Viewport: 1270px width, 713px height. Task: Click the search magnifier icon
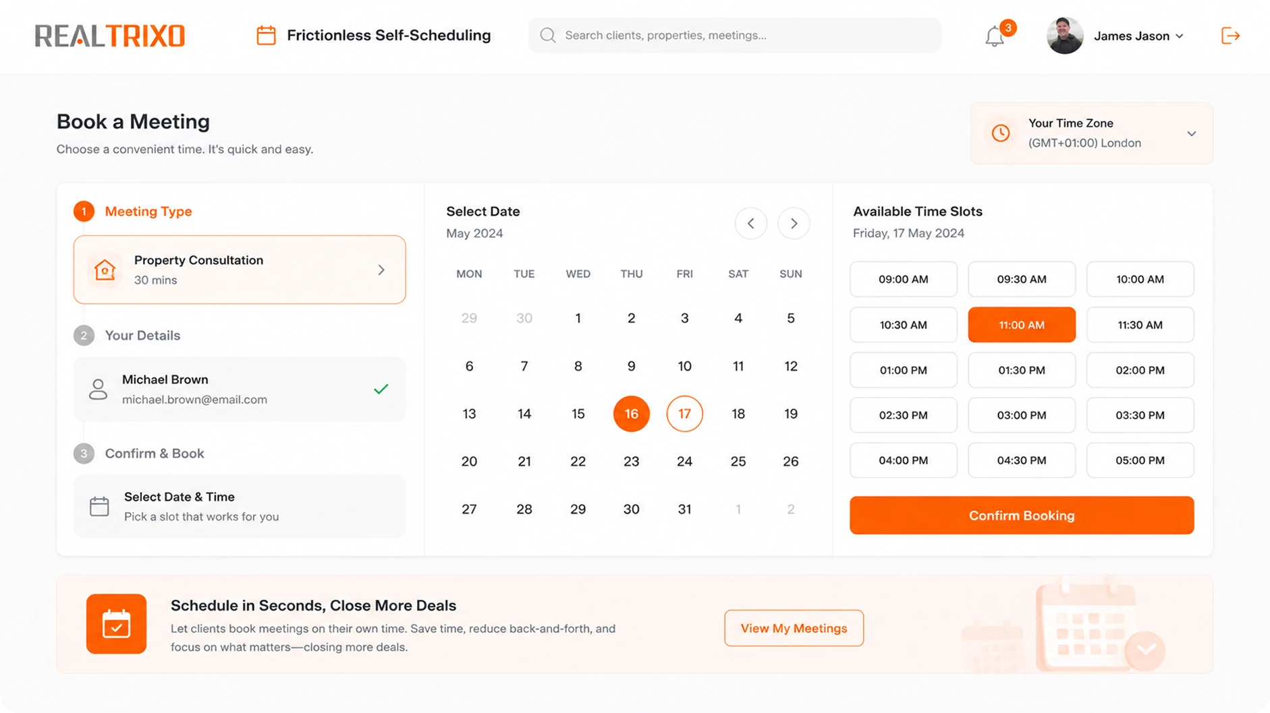click(x=548, y=35)
